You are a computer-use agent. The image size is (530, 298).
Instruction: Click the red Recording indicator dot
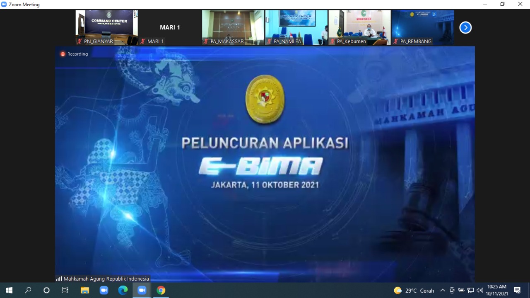[63, 54]
